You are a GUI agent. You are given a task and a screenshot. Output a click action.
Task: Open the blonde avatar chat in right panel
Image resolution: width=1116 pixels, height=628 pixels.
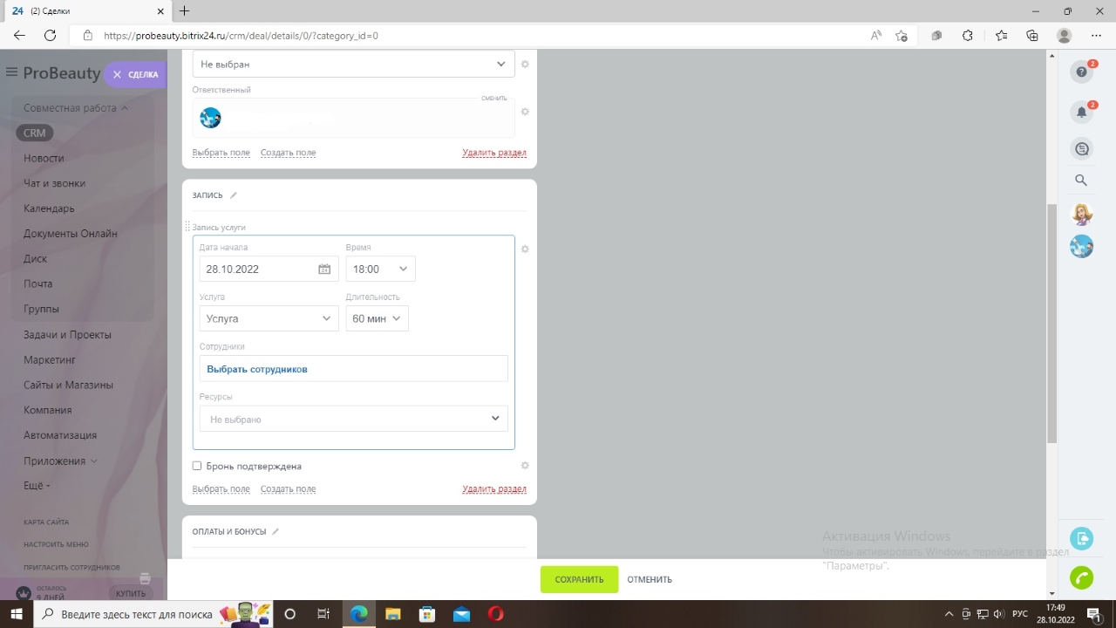pos(1082,215)
